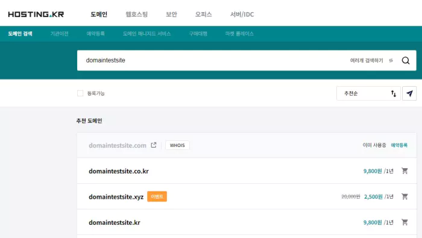Add domaintestsite.xyz to cart
This screenshot has height=238, width=422.
click(x=405, y=196)
